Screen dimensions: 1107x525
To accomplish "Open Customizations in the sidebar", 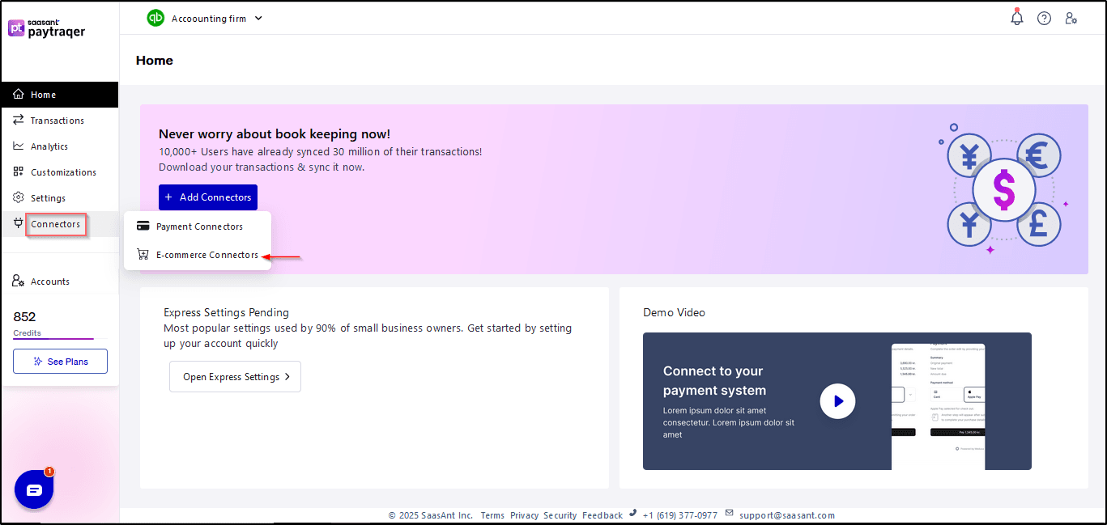I will pos(63,172).
